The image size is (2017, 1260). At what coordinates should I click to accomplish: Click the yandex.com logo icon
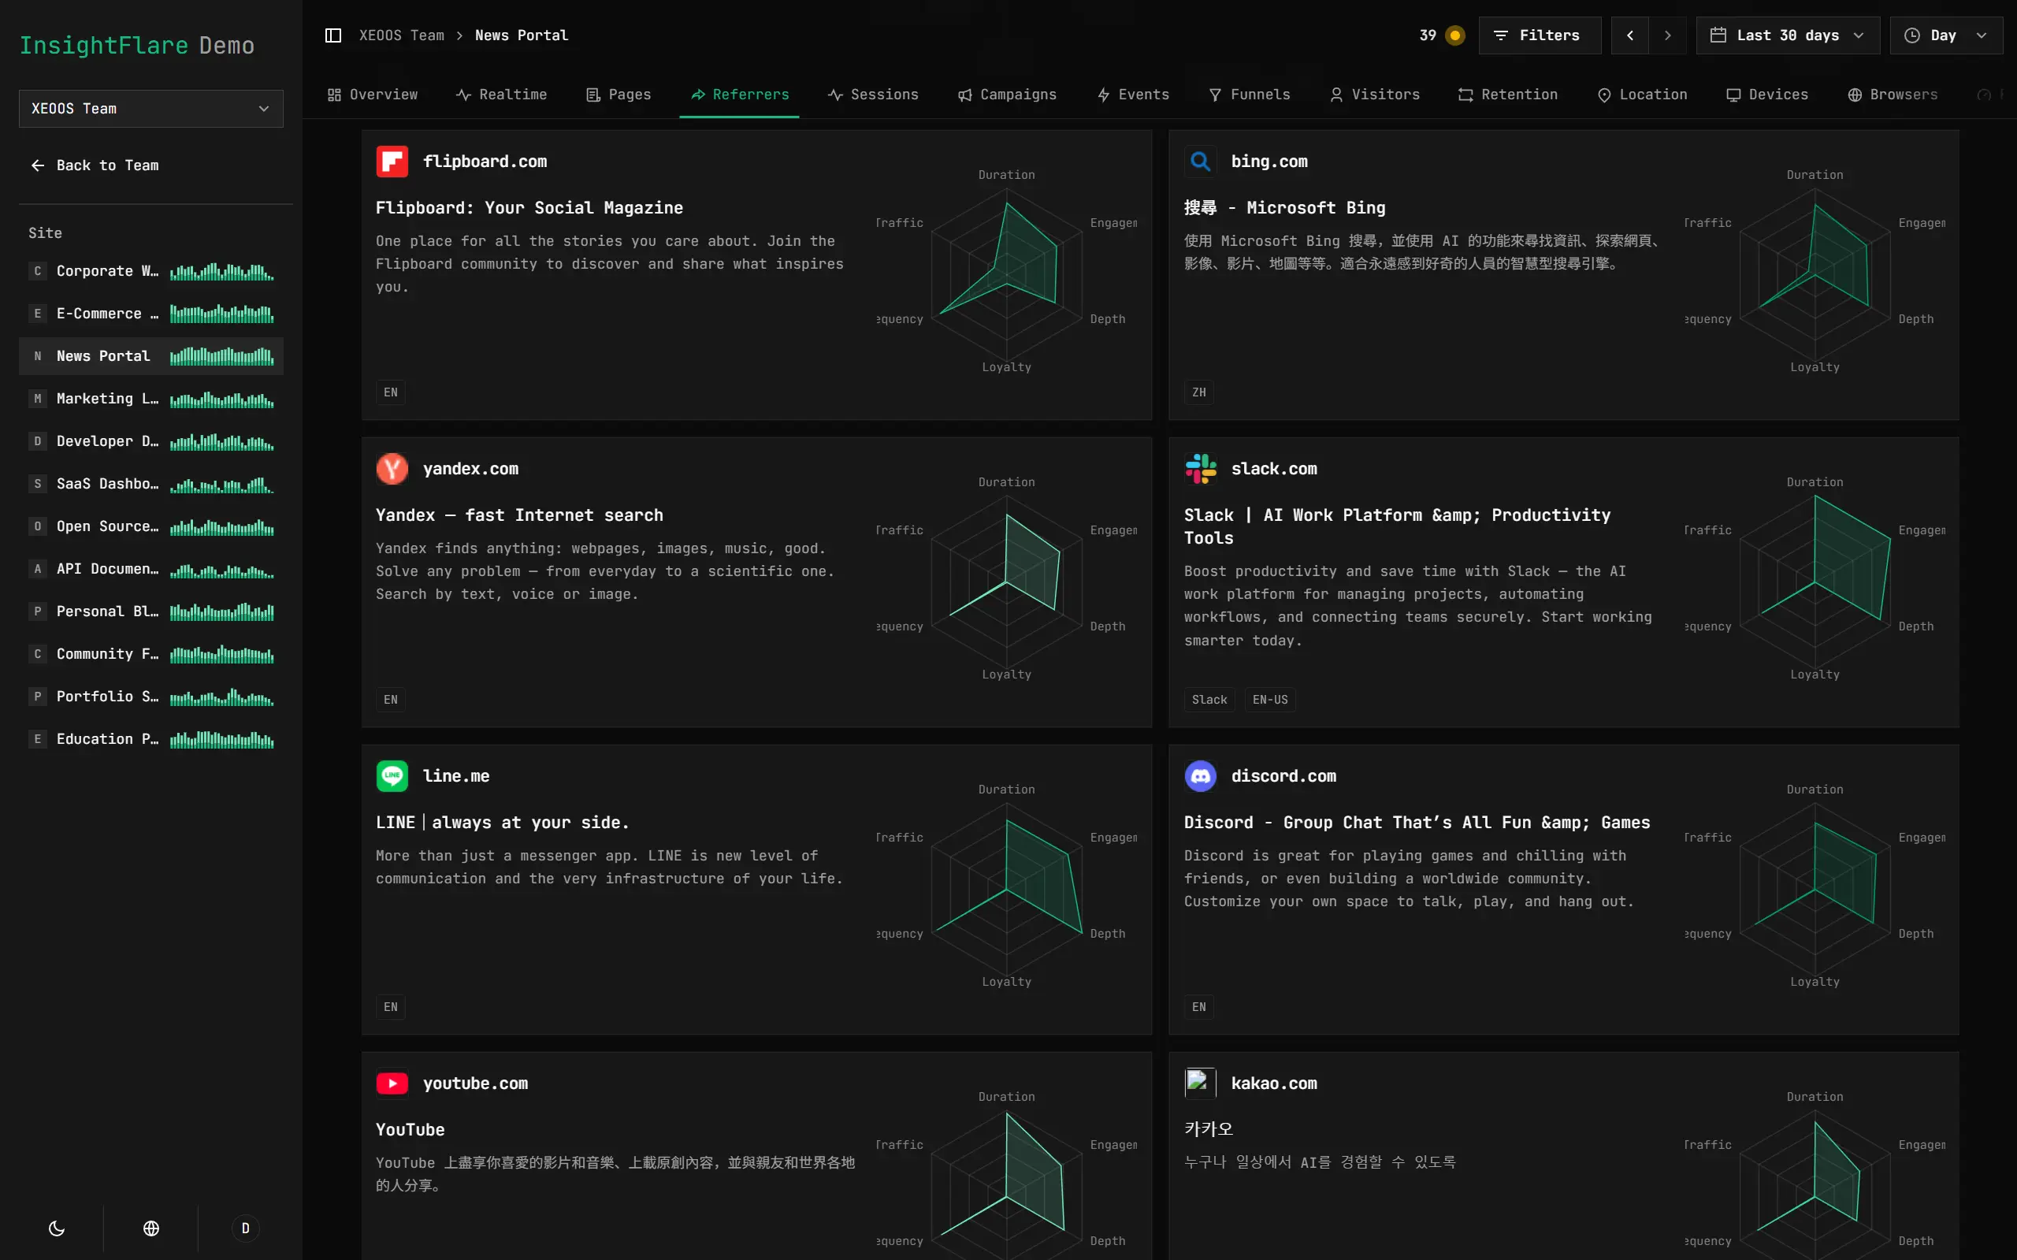(392, 469)
